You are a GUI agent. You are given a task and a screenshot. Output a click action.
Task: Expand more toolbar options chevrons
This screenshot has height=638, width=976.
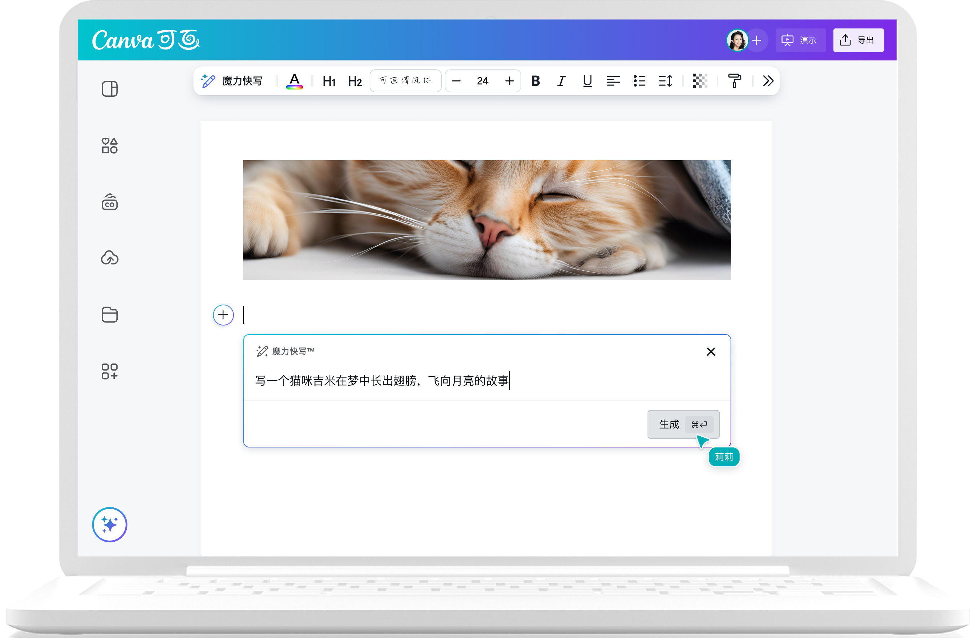[x=768, y=81]
